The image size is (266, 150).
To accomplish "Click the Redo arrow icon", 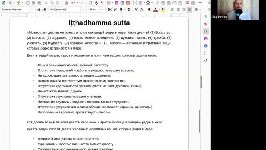I will click(81, 3).
